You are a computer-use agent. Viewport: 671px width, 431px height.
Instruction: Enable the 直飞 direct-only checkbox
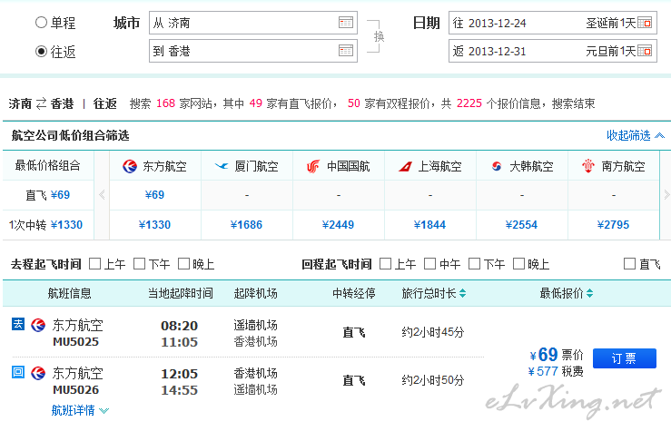(x=629, y=264)
